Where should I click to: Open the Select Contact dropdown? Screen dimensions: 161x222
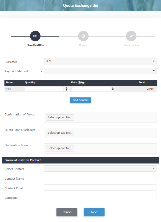click(x=100, y=168)
